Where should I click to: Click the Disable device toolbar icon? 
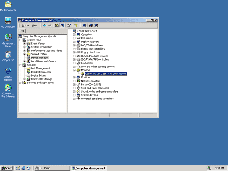point(91,25)
